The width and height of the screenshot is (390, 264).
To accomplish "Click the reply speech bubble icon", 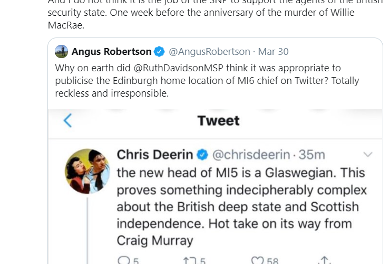I will (123, 260).
